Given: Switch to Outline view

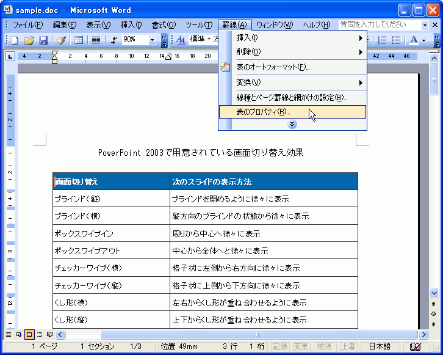Looking at the screenshot, I should (x=39, y=335).
